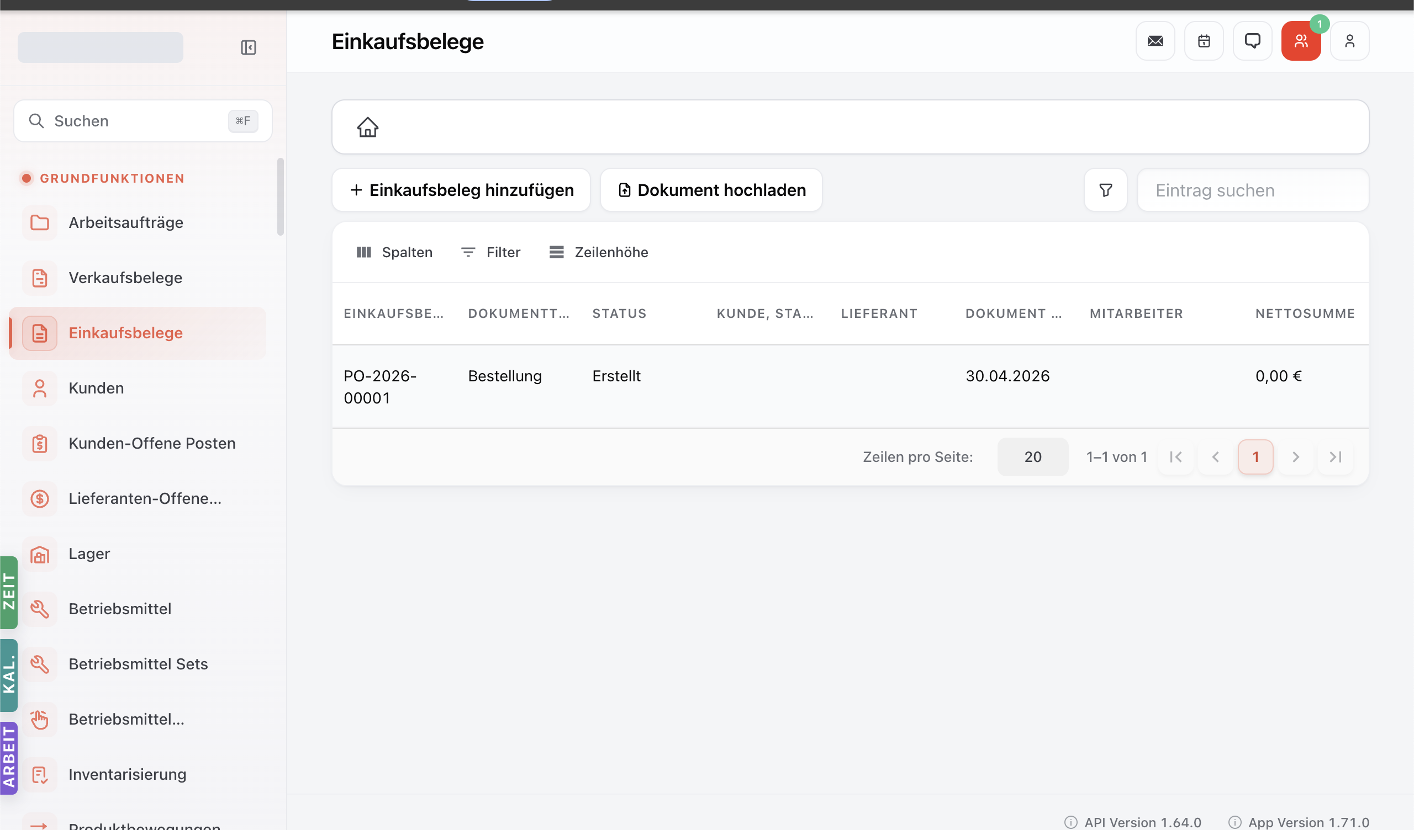
Task: Open the green ZEIT side tab
Action: [8, 592]
